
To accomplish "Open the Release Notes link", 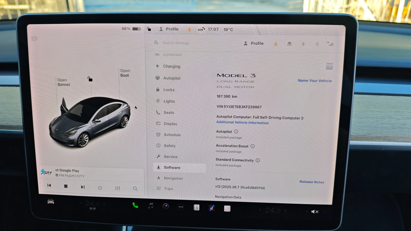I will (312, 182).
